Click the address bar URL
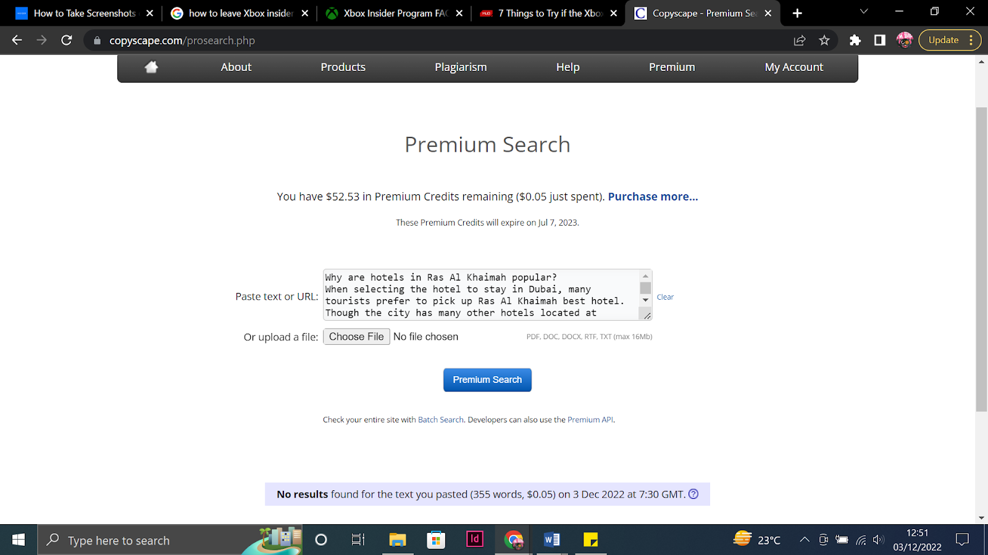The image size is (988, 555). point(182,41)
